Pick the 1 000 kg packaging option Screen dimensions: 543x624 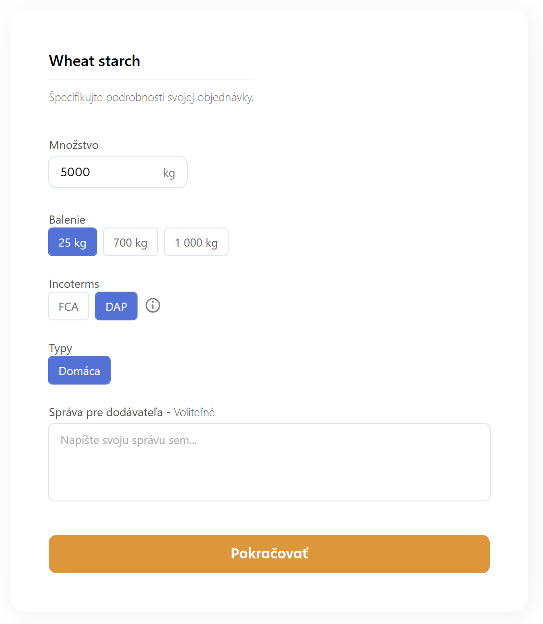click(x=196, y=242)
